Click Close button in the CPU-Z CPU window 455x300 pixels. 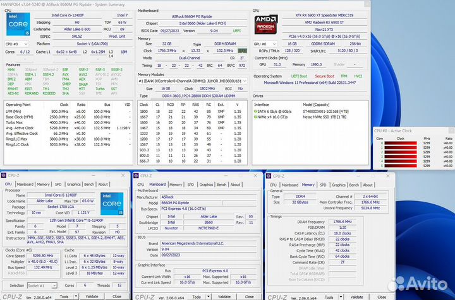117,296
